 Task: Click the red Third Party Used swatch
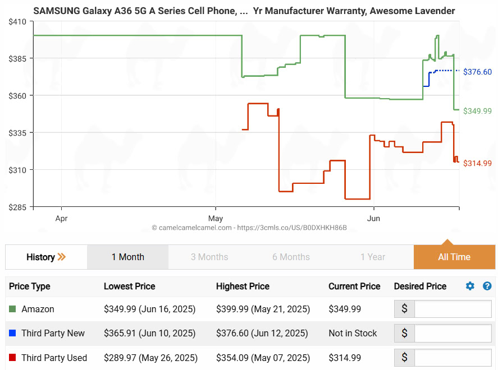[x=12, y=358]
